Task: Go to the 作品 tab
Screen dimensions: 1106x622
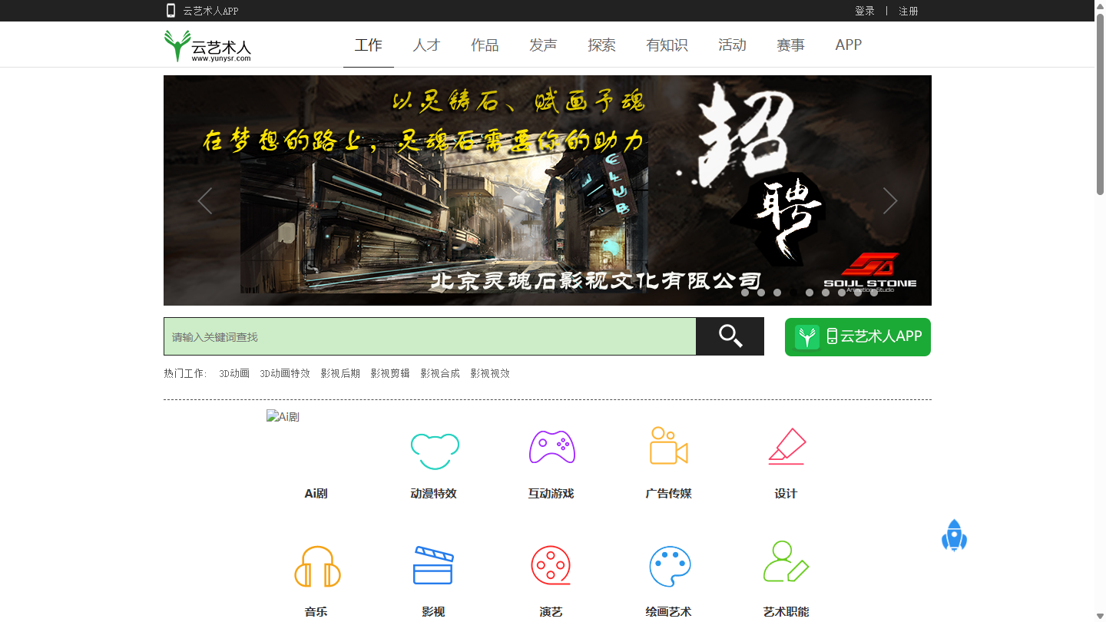Action: tap(485, 45)
